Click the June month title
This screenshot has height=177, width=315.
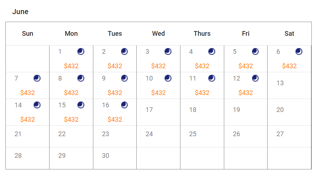[x=20, y=12]
